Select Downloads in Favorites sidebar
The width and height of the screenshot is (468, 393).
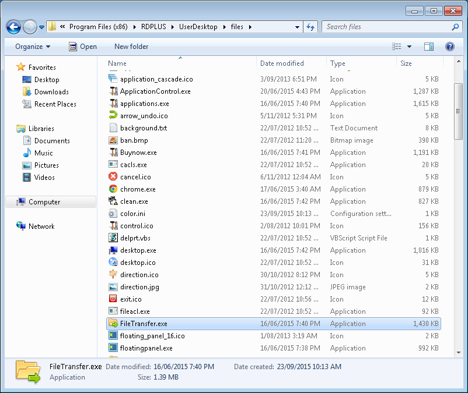pos(51,92)
